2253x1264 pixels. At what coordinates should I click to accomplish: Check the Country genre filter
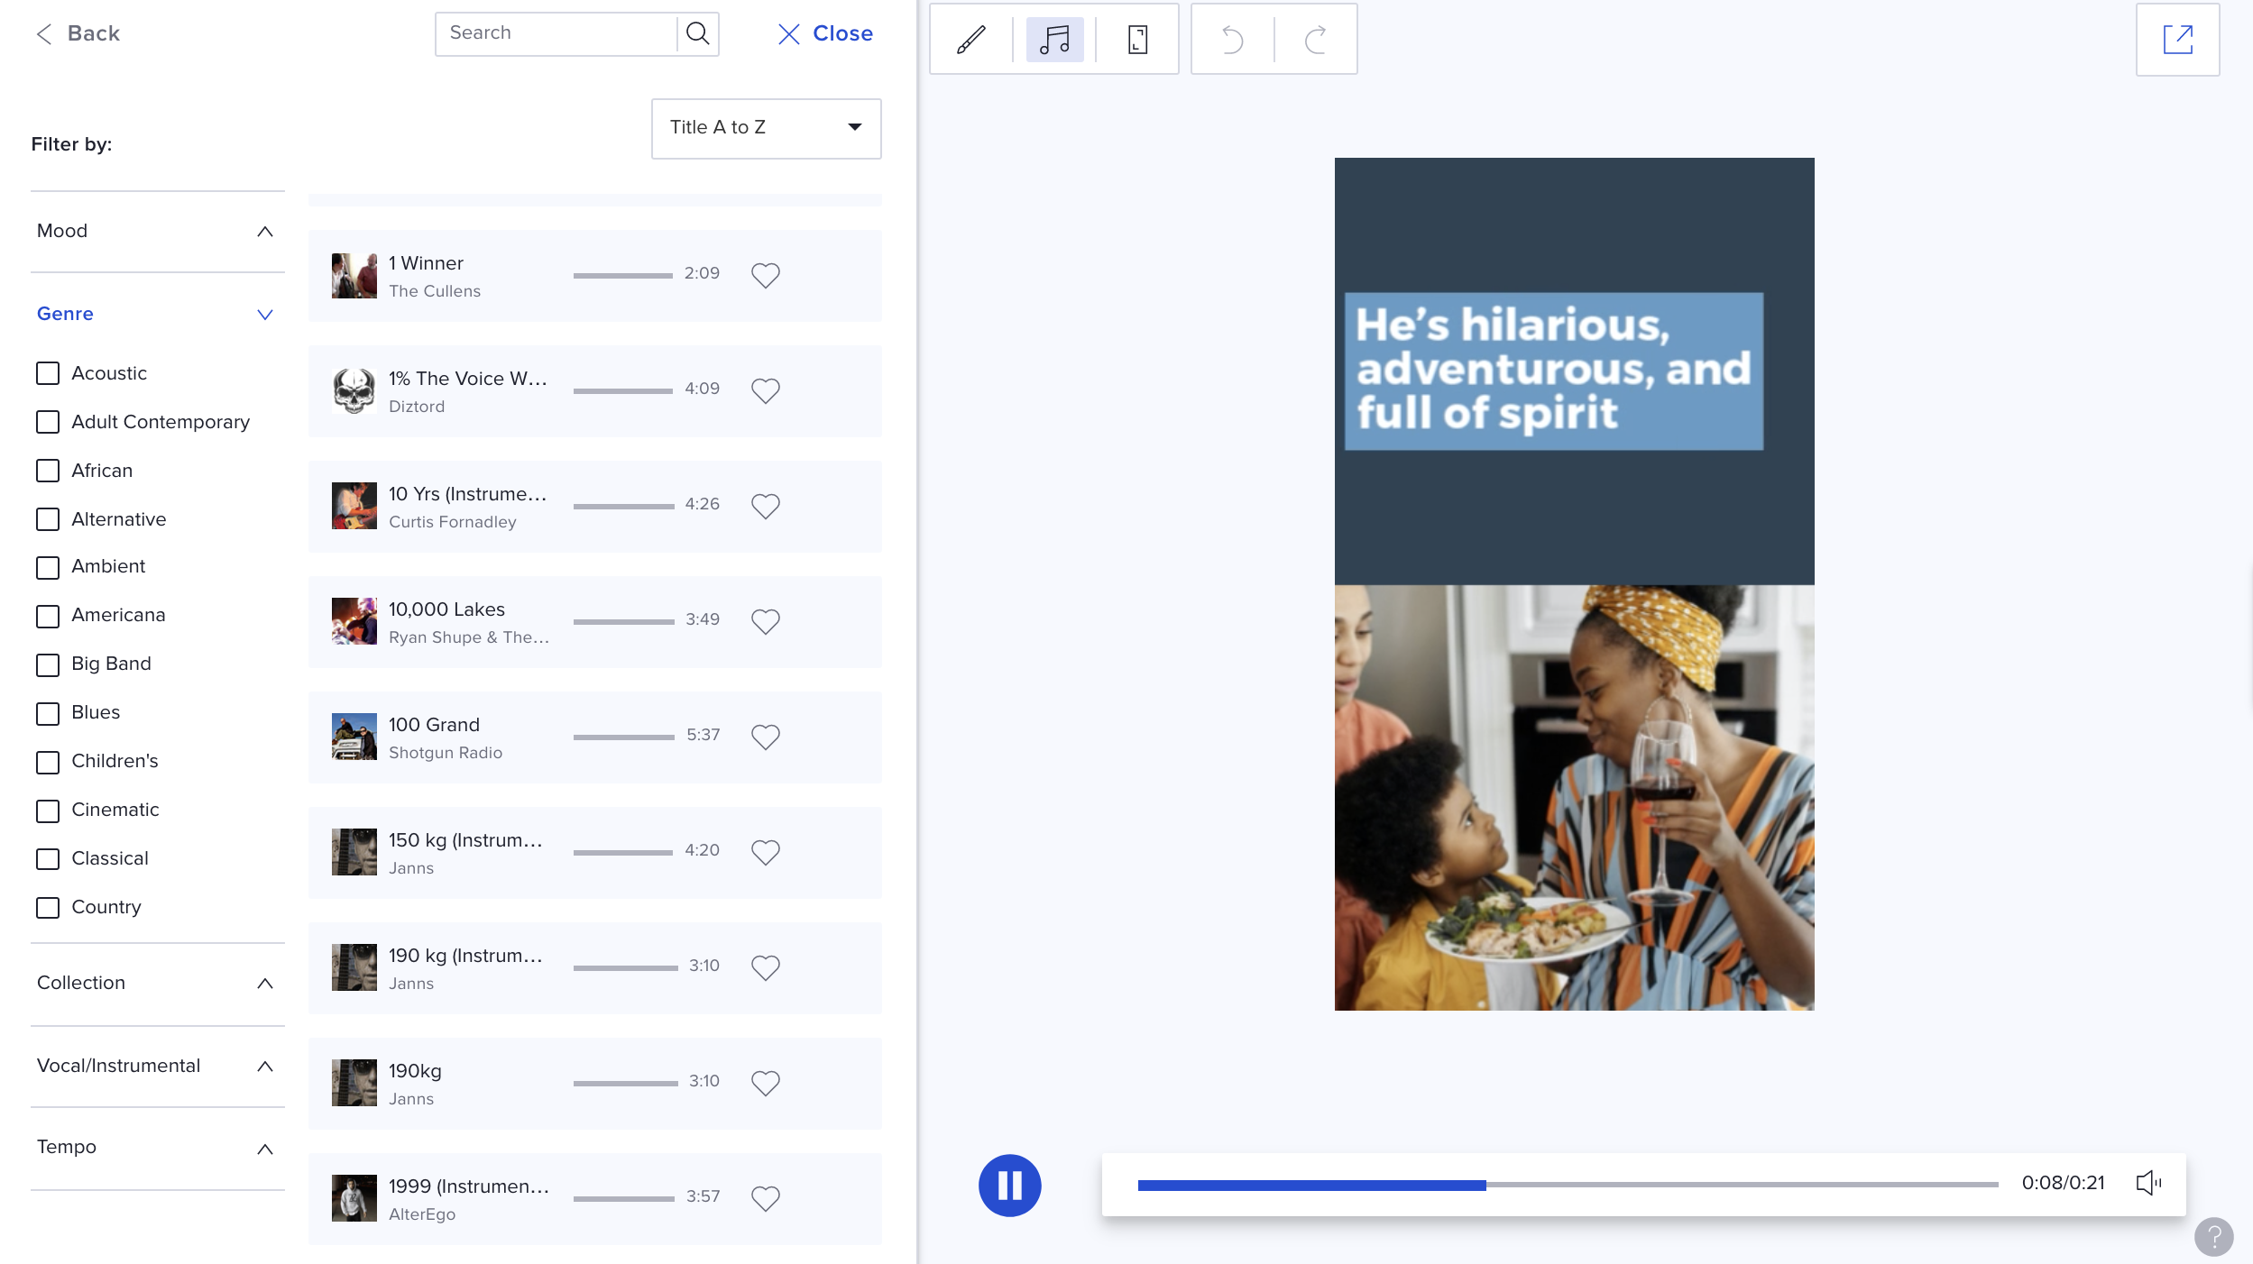pos(48,908)
